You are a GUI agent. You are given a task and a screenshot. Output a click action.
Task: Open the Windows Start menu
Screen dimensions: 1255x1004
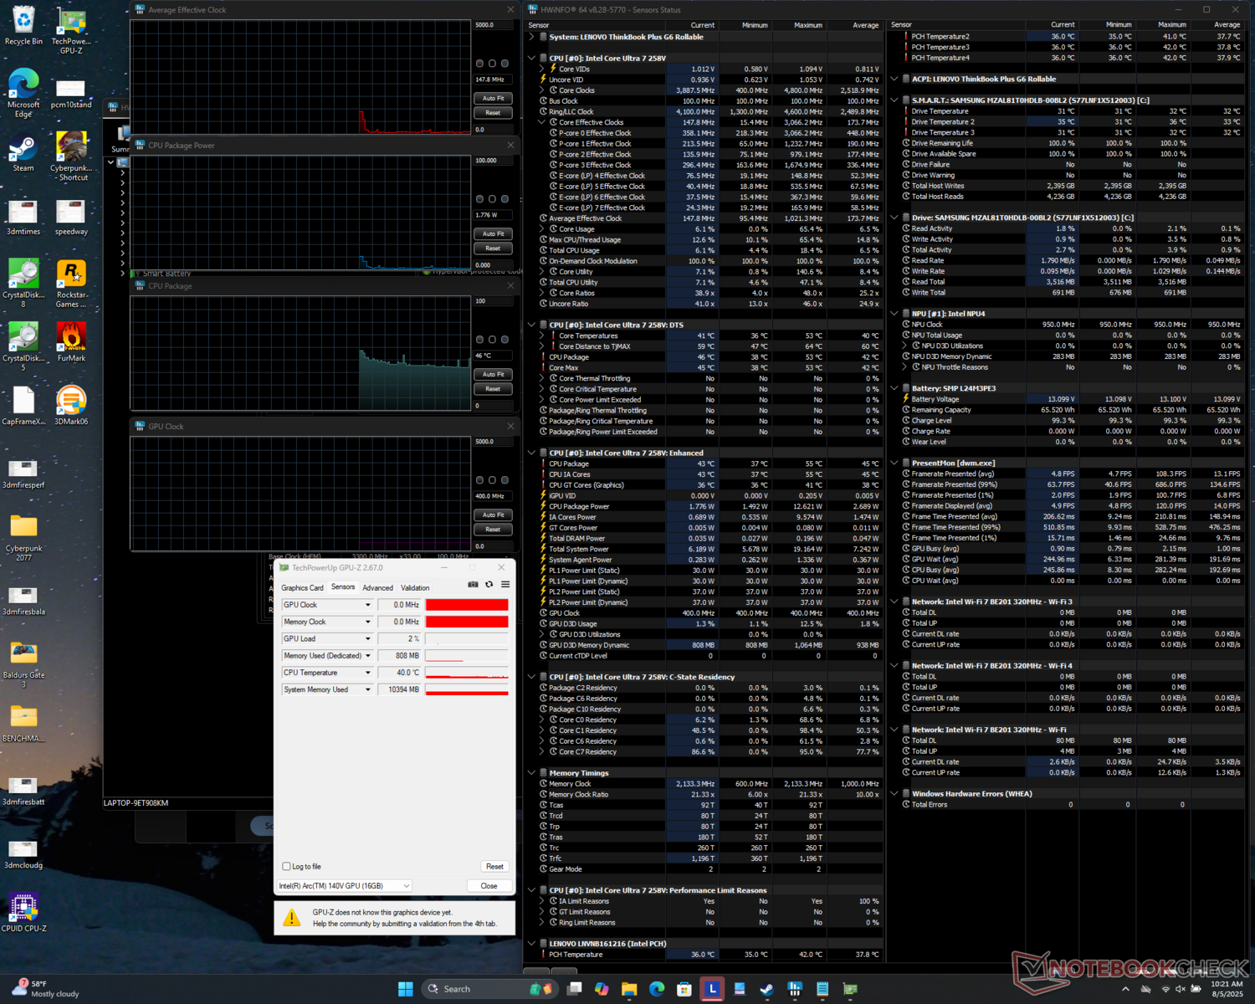coord(406,989)
